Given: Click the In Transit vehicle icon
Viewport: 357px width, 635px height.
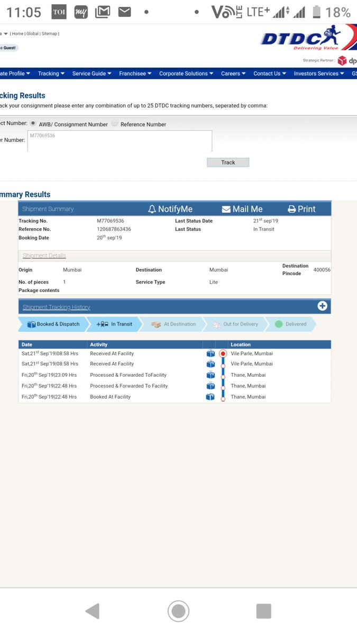Looking at the screenshot, I should tap(103, 324).
